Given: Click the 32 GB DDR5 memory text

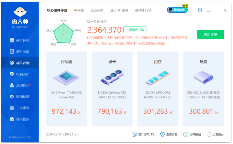Looking at the screenshot, I should pos(158,95).
